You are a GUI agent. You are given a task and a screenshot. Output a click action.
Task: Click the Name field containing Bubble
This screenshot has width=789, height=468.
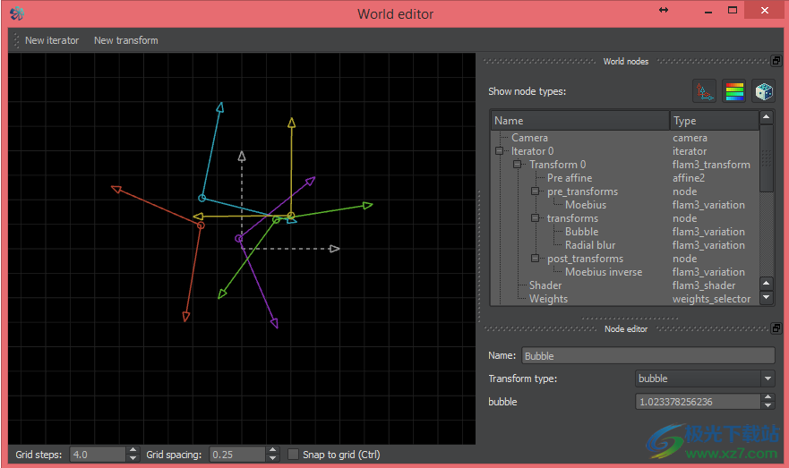coord(648,355)
